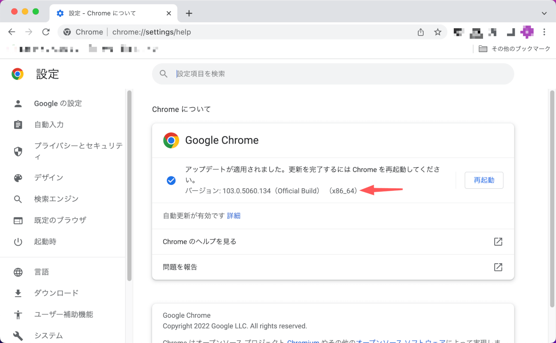Open the share icon in address bar
Screen dimensions: 556x343
click(x=421, y=32)
